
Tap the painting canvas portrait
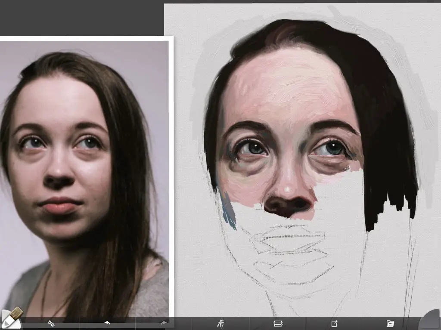point(302,160)
